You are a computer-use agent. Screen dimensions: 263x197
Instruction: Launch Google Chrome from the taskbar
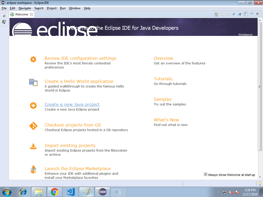[55, 192]
